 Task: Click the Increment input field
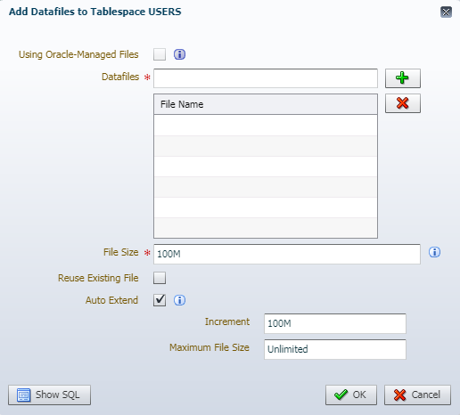click(x=335, y=323)
